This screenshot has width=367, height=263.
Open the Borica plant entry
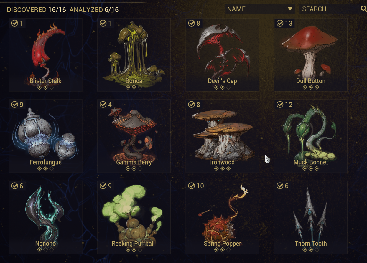134,54
